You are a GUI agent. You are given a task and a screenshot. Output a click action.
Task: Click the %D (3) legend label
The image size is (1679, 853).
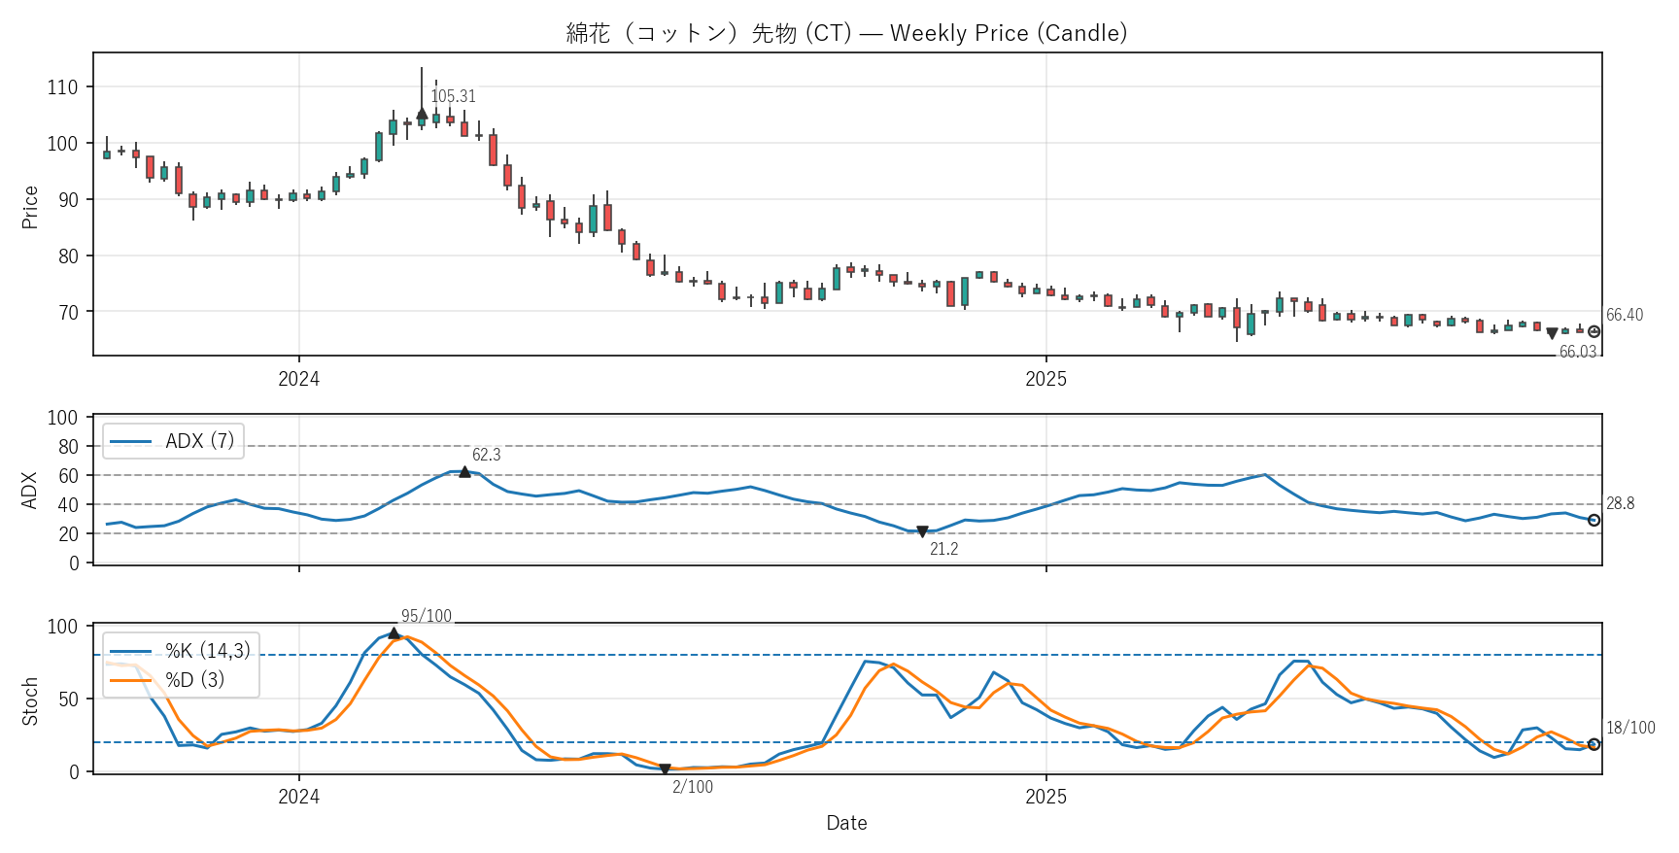point(194,680)
